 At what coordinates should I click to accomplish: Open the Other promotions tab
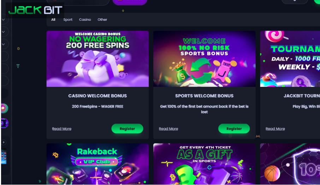(x=102, y=19)
